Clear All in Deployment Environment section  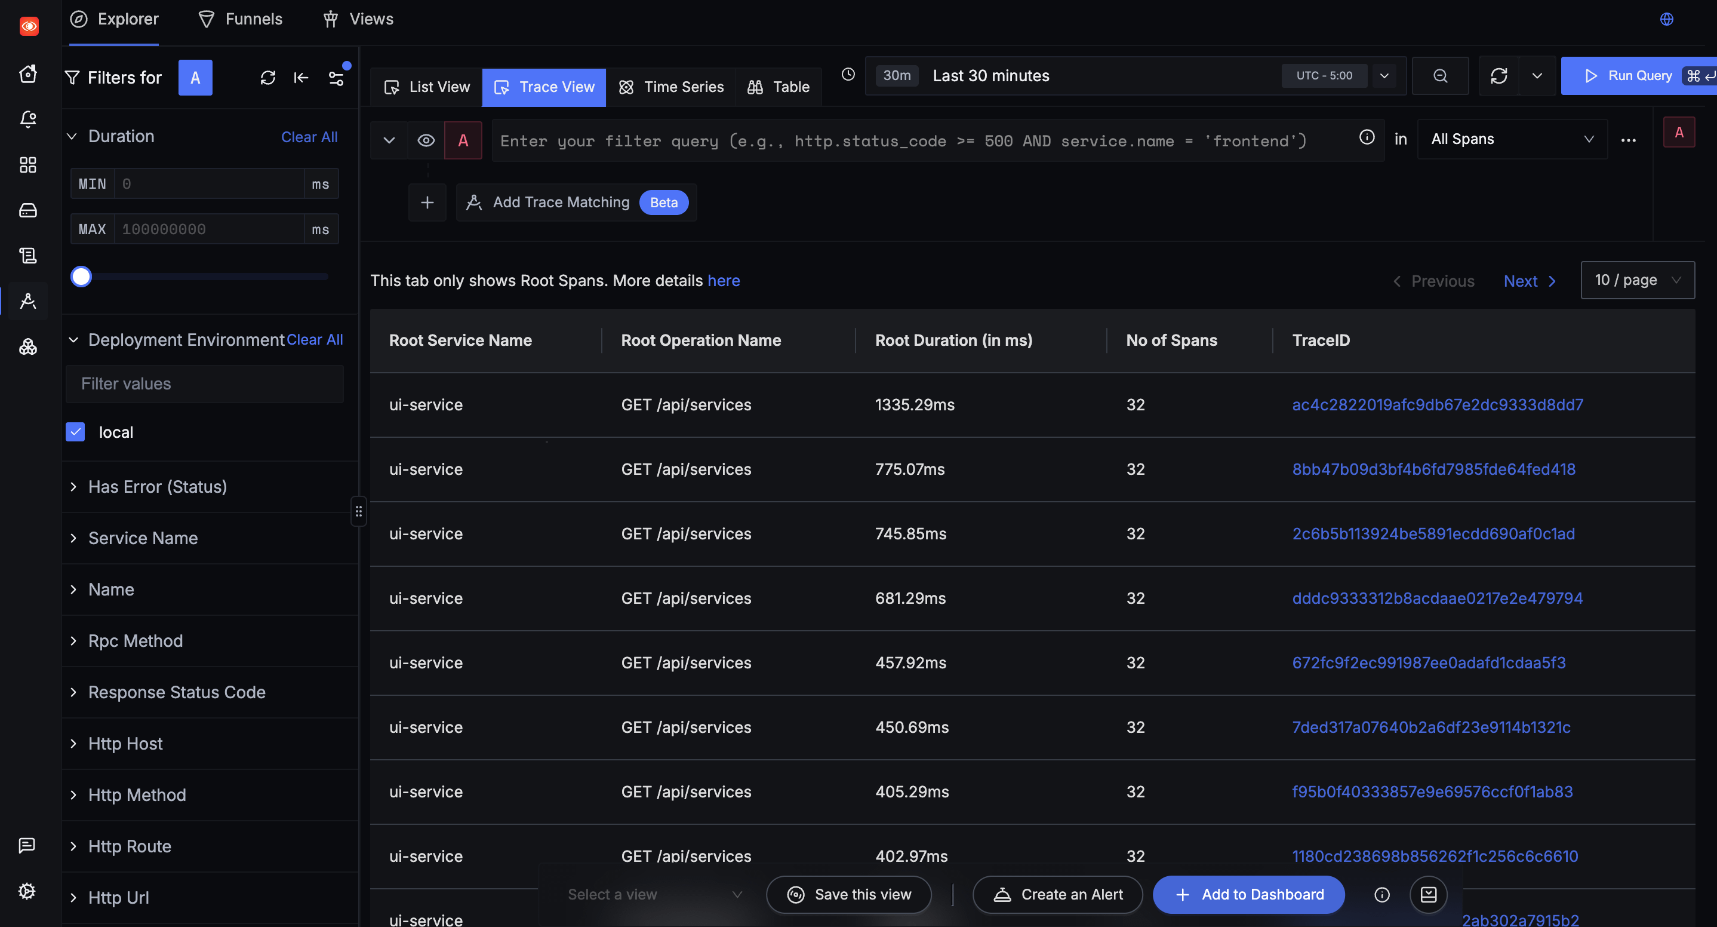315,339
